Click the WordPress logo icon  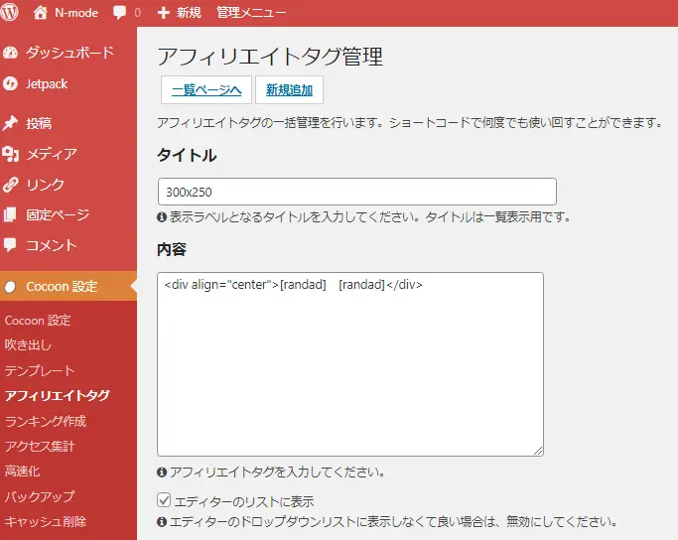12,13
